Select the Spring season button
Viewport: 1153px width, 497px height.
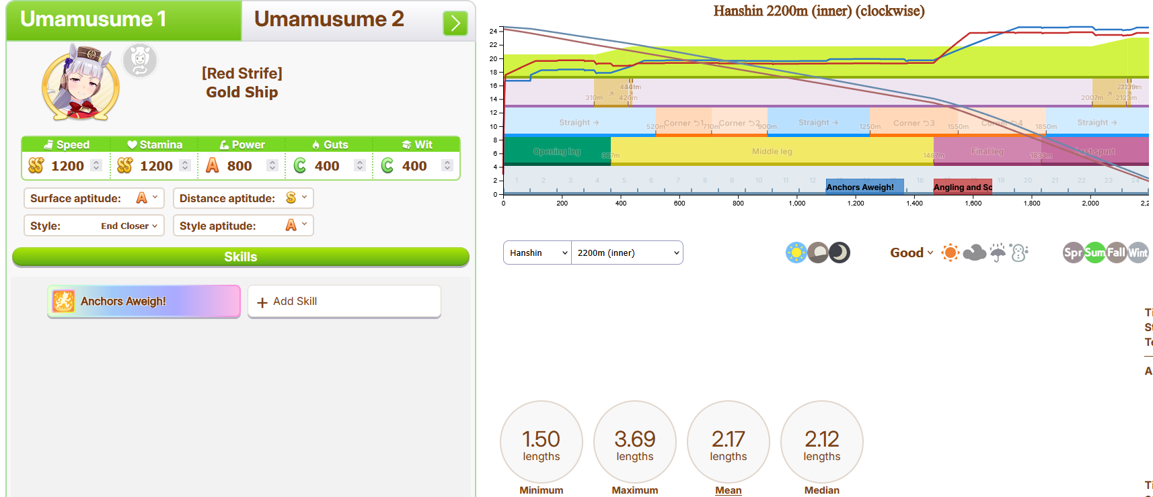click(x=1074, y=253)
